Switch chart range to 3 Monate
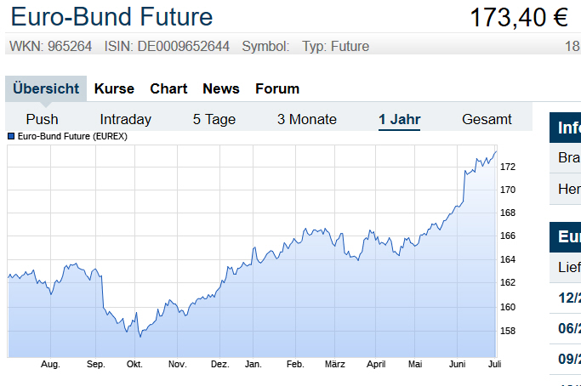Viewport: 581px width, 386px height. point(307,119)
